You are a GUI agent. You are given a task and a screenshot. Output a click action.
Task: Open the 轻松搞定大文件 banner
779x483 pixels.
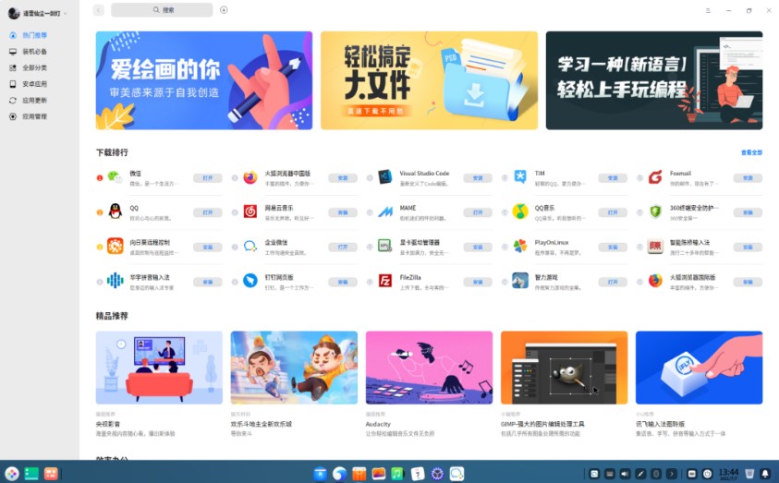click(x=430, y=80)
